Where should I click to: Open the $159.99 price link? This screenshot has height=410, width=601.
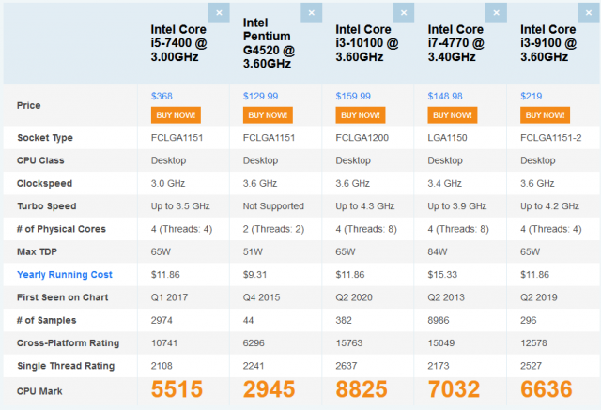352,96
